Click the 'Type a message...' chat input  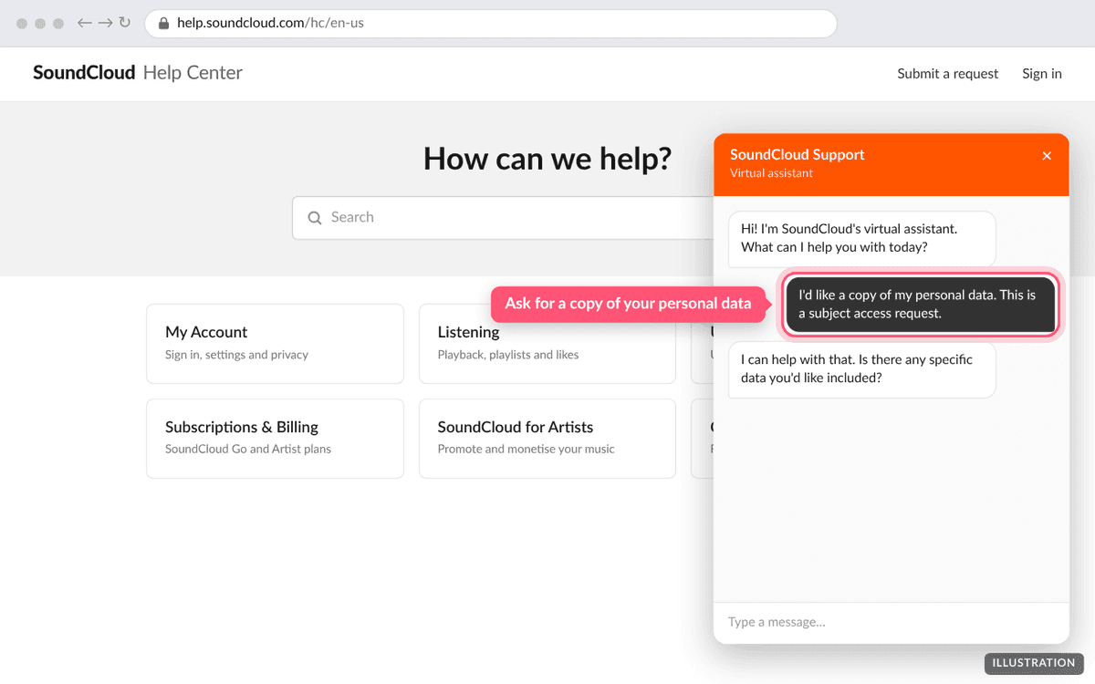pos(891,622)
